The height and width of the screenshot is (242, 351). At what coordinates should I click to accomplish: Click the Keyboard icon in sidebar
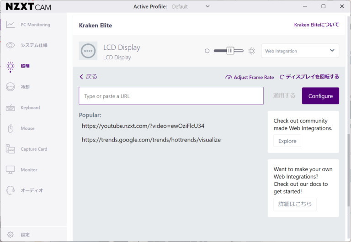[10, 108]
